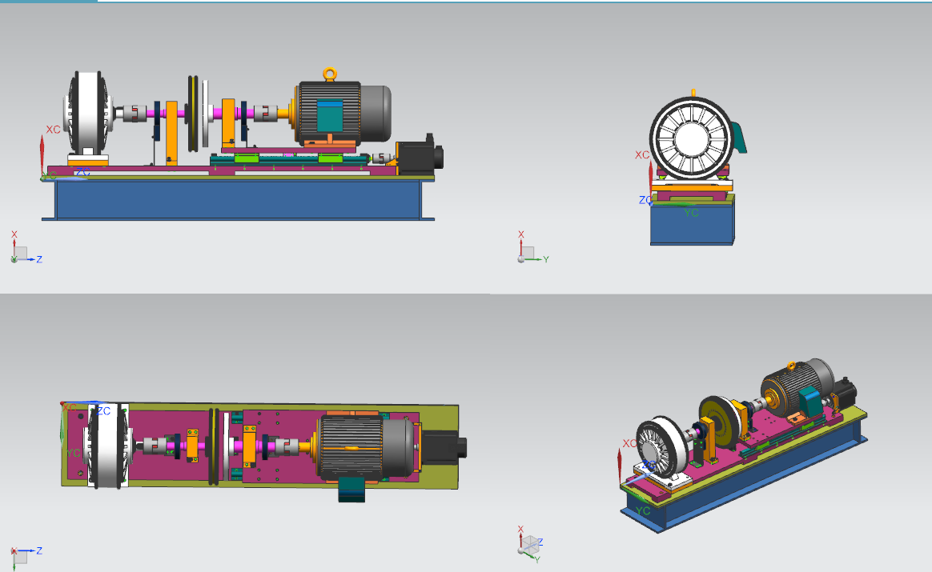Select the black and yellow disc in the side view

click(x=193, y=114)
